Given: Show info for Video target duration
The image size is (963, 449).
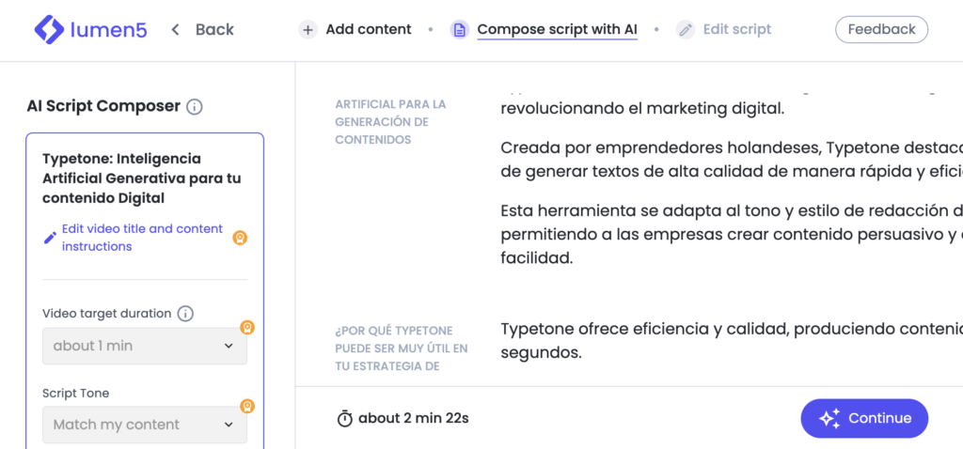Looking at the screenshot, I should [185, 314].
